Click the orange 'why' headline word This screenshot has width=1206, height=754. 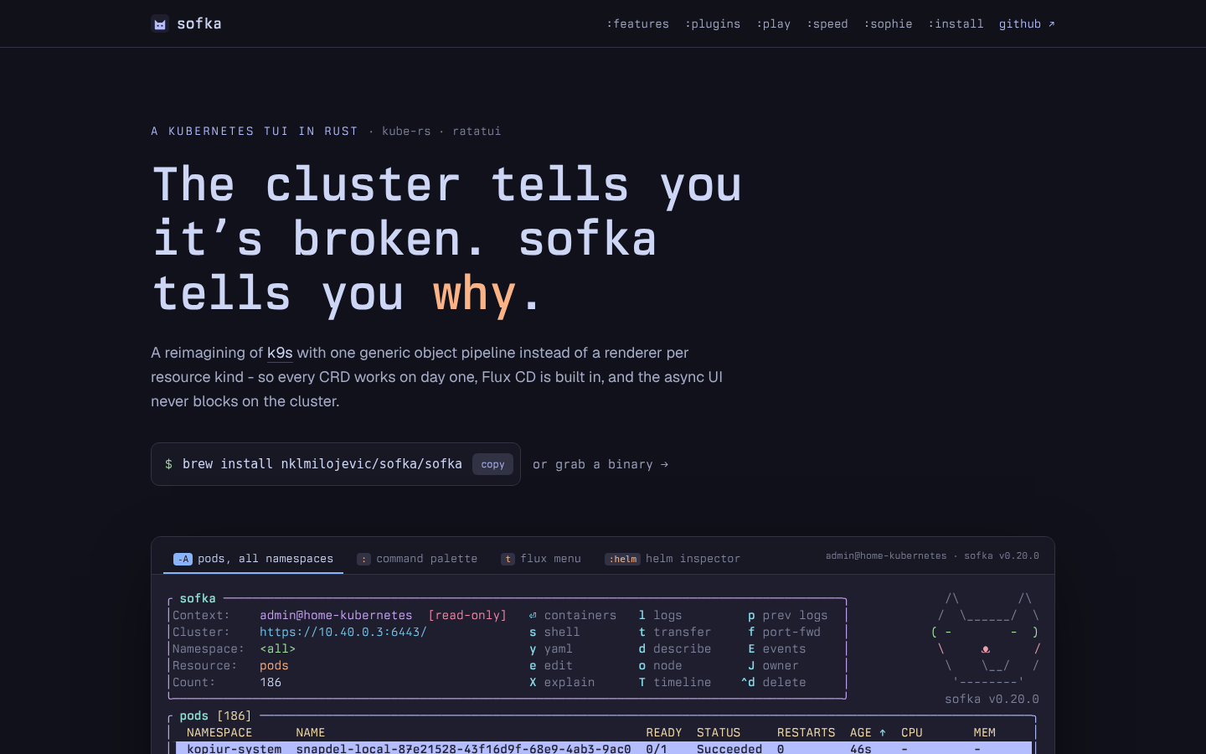(474, 294)
